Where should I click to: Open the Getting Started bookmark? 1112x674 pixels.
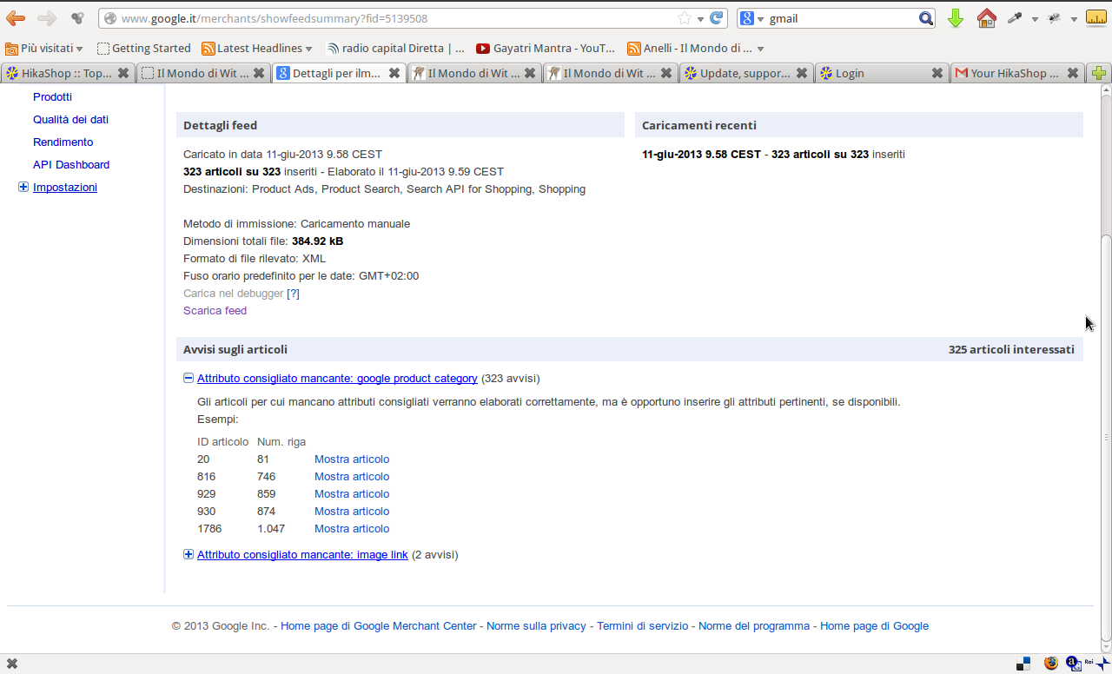(144, 49)
